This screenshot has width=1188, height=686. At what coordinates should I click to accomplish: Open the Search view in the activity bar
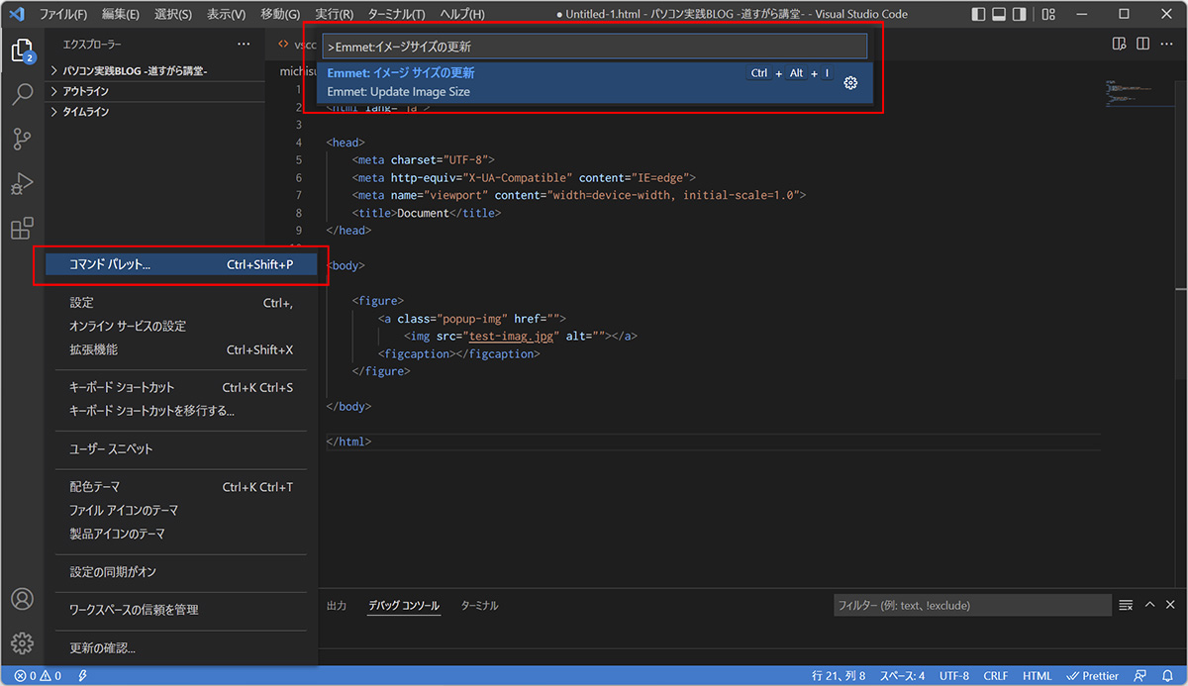coord(22,95)
